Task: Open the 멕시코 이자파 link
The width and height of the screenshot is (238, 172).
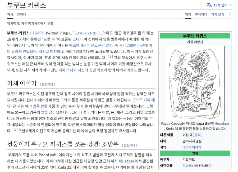Action: click(x=49, y=52)
